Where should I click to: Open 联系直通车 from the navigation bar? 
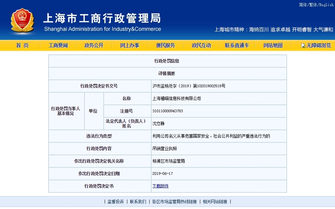click(x=237, y=46)
